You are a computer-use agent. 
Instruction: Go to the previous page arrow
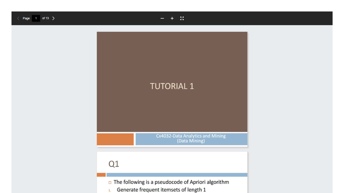18,18
